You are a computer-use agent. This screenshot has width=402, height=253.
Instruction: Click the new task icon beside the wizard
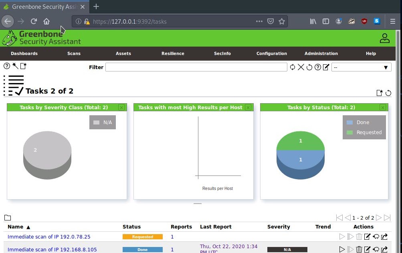[x=23, y=66]
